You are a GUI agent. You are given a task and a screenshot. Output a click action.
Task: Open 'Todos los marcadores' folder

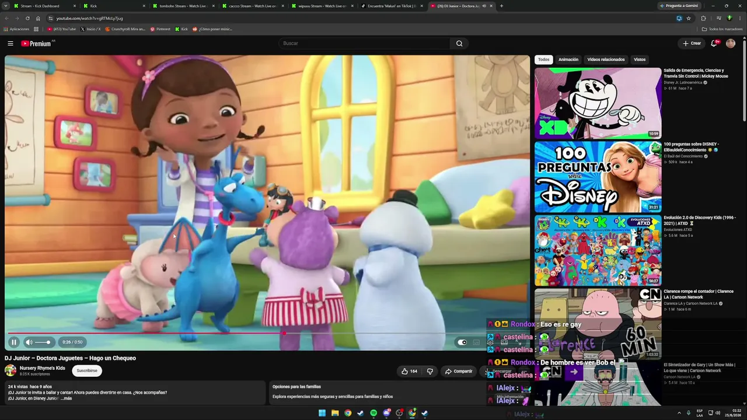(722, 29)
